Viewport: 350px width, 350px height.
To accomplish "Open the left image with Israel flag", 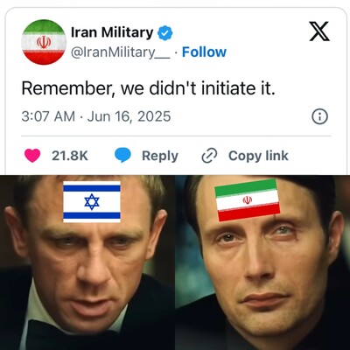I will point(87,262).
